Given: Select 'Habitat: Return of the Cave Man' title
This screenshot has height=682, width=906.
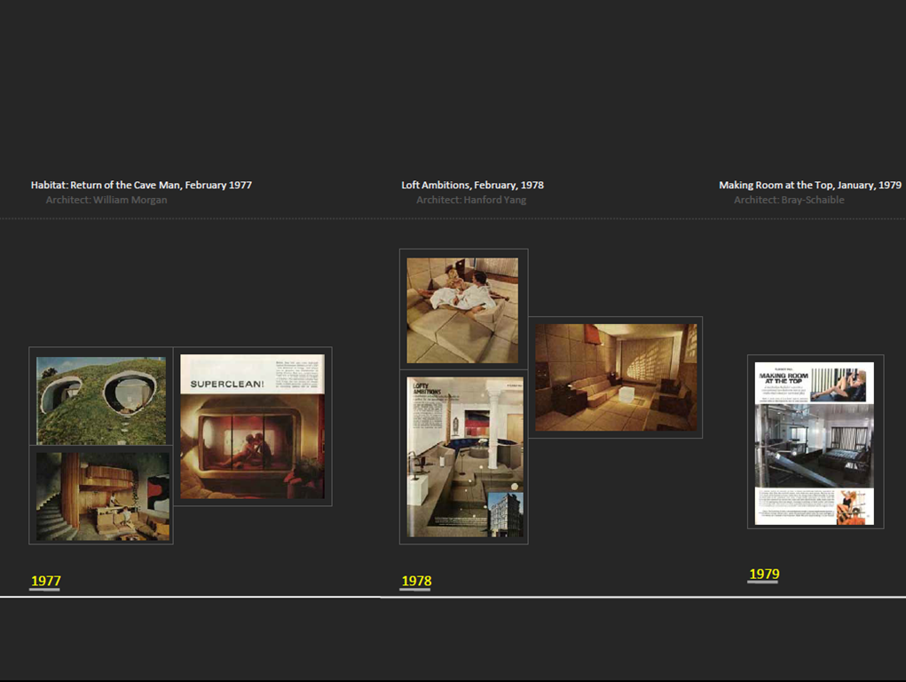Looking at the screenshot, I should pos(106,185).
